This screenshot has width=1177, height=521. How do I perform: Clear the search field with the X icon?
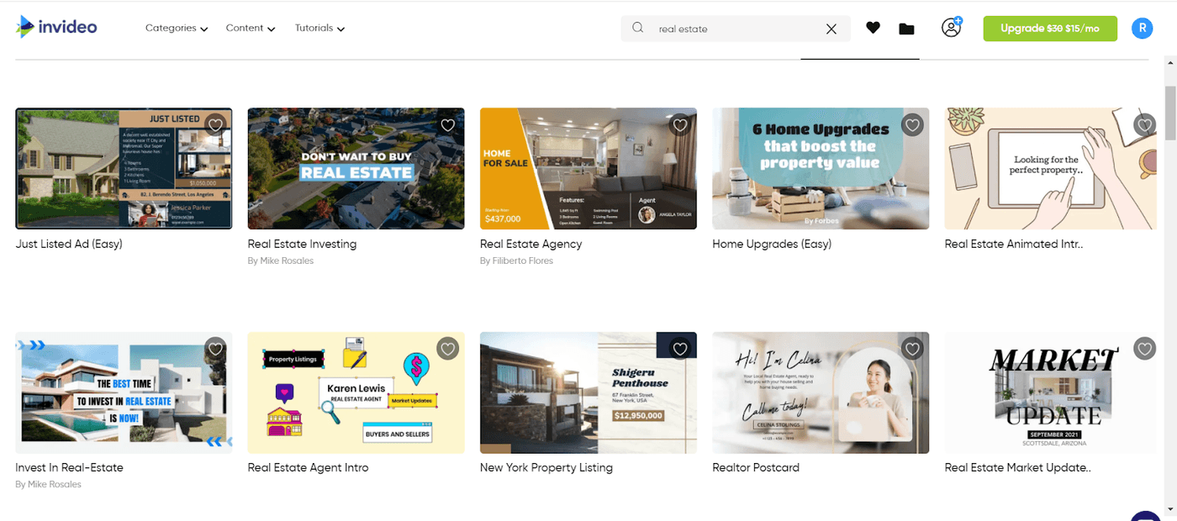(x=831, y=29)
